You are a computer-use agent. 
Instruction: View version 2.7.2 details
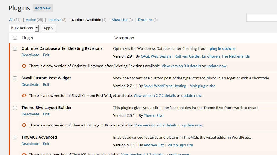[155, 96]
